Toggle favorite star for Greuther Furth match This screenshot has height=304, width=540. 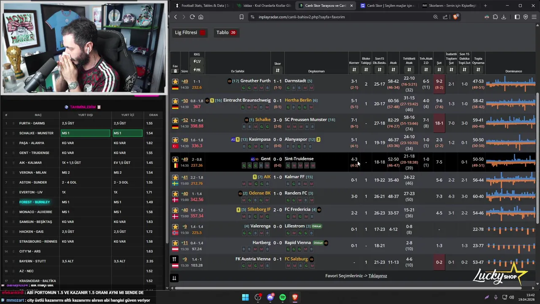pos(175,81)
